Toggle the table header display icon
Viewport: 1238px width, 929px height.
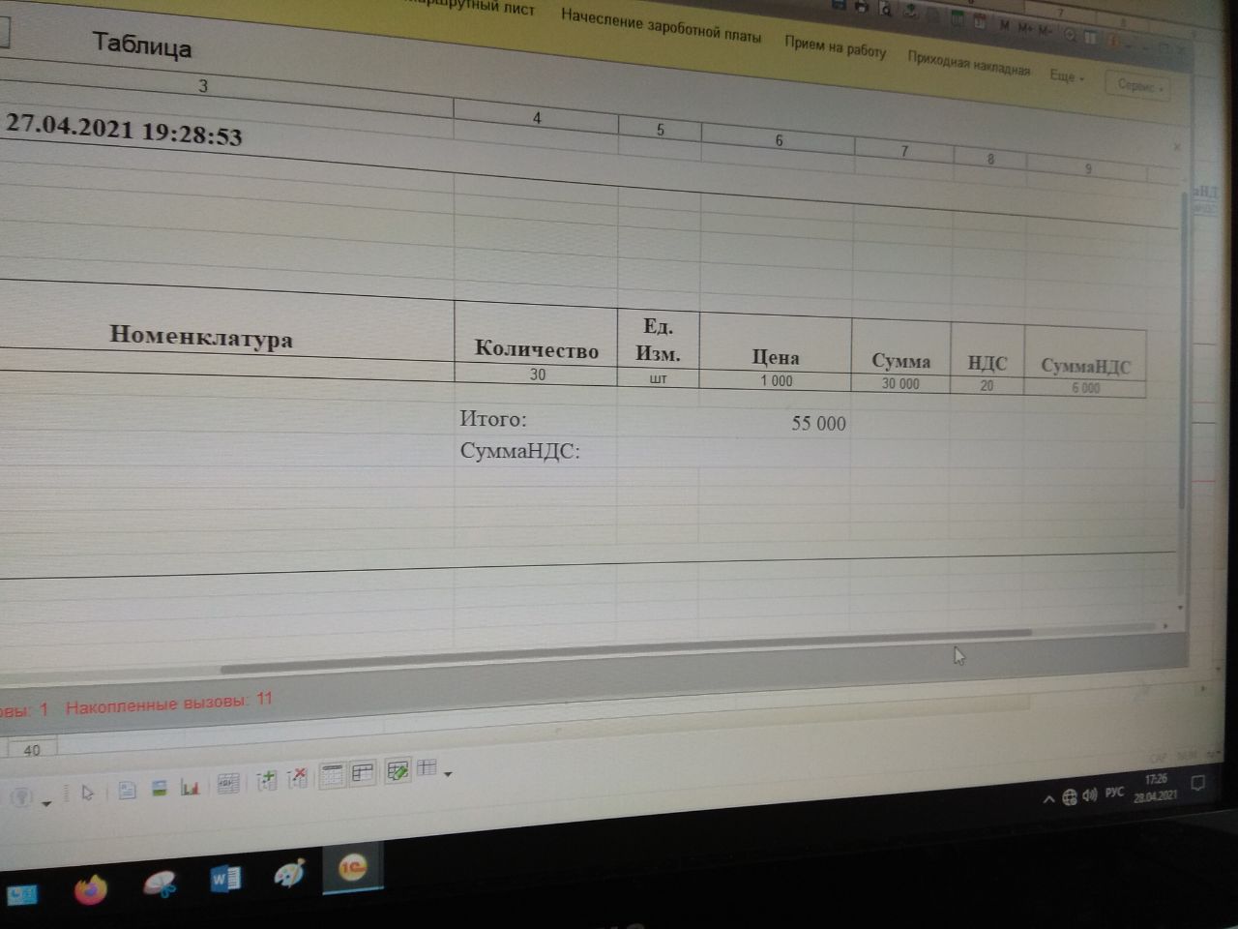coord(332,775)
